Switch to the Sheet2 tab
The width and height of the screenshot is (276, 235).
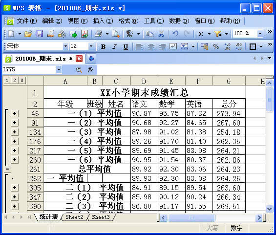coord(74,217)
